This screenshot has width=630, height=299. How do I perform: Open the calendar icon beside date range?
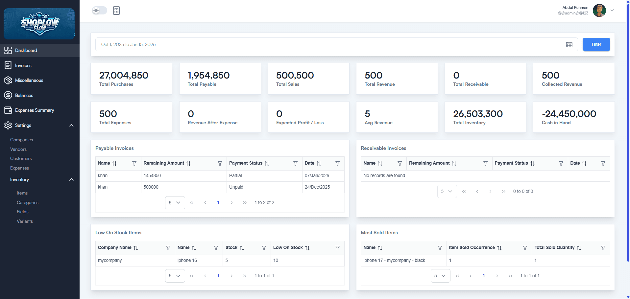click(569, 44)
